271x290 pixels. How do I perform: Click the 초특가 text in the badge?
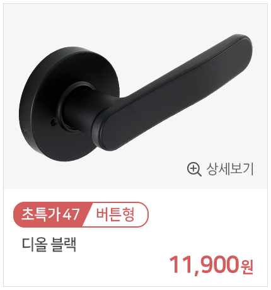pyautogui.click(x=42, y=214)
